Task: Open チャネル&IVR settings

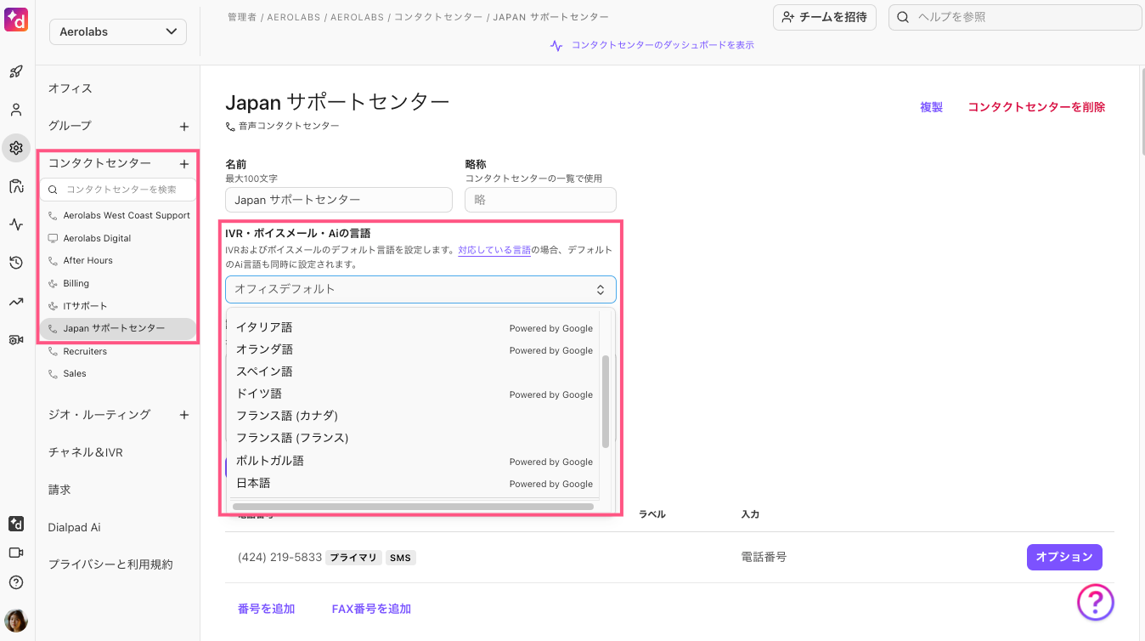Action: pos(86,452)
